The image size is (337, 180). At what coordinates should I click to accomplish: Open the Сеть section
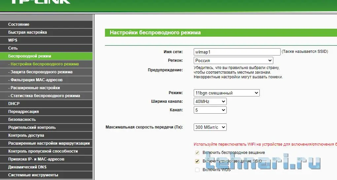[x=46, y=48]
